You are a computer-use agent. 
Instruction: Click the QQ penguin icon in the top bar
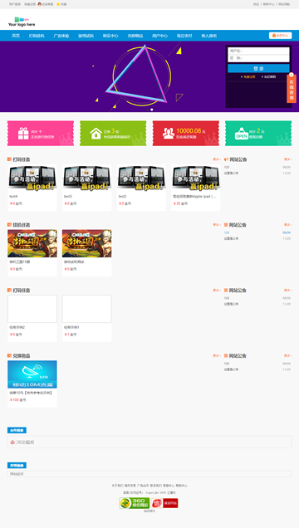(39, 4)
